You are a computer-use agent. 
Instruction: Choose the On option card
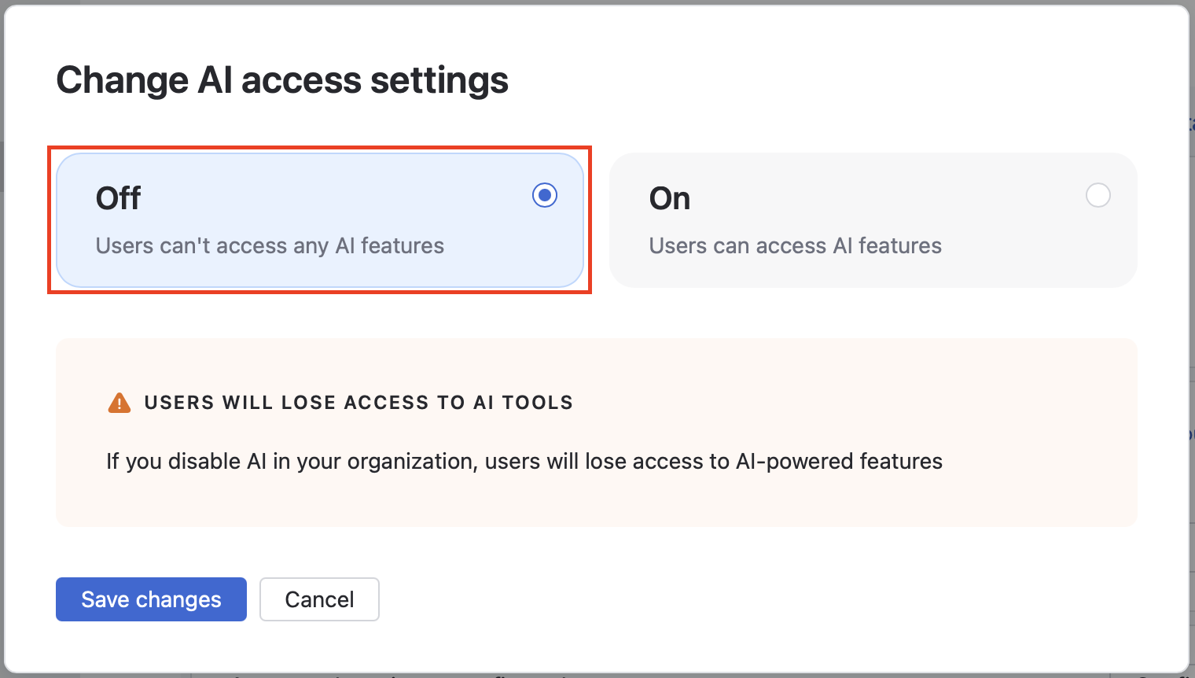tap(873, 220)
